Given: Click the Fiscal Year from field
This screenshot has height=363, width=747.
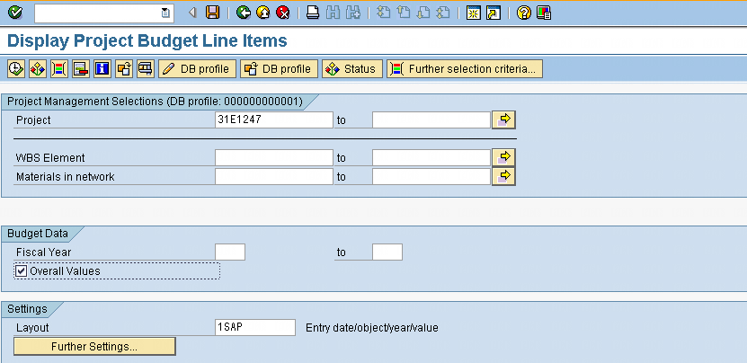Looking at the screenshot, I should [x=230, y=252].
